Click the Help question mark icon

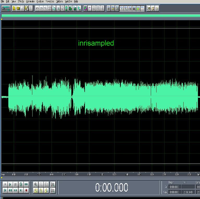click(157, 8)
